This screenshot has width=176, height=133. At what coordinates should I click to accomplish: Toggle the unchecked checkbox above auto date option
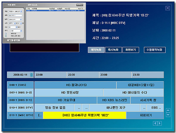(6, 34)
